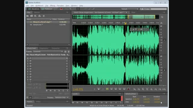Toggle power for effect slot 5
193x108 pixels.
30,69
